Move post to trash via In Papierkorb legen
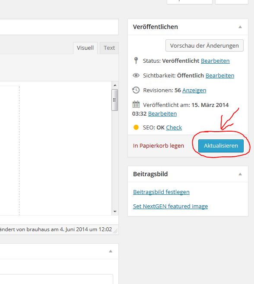 [x=159, y=146]
